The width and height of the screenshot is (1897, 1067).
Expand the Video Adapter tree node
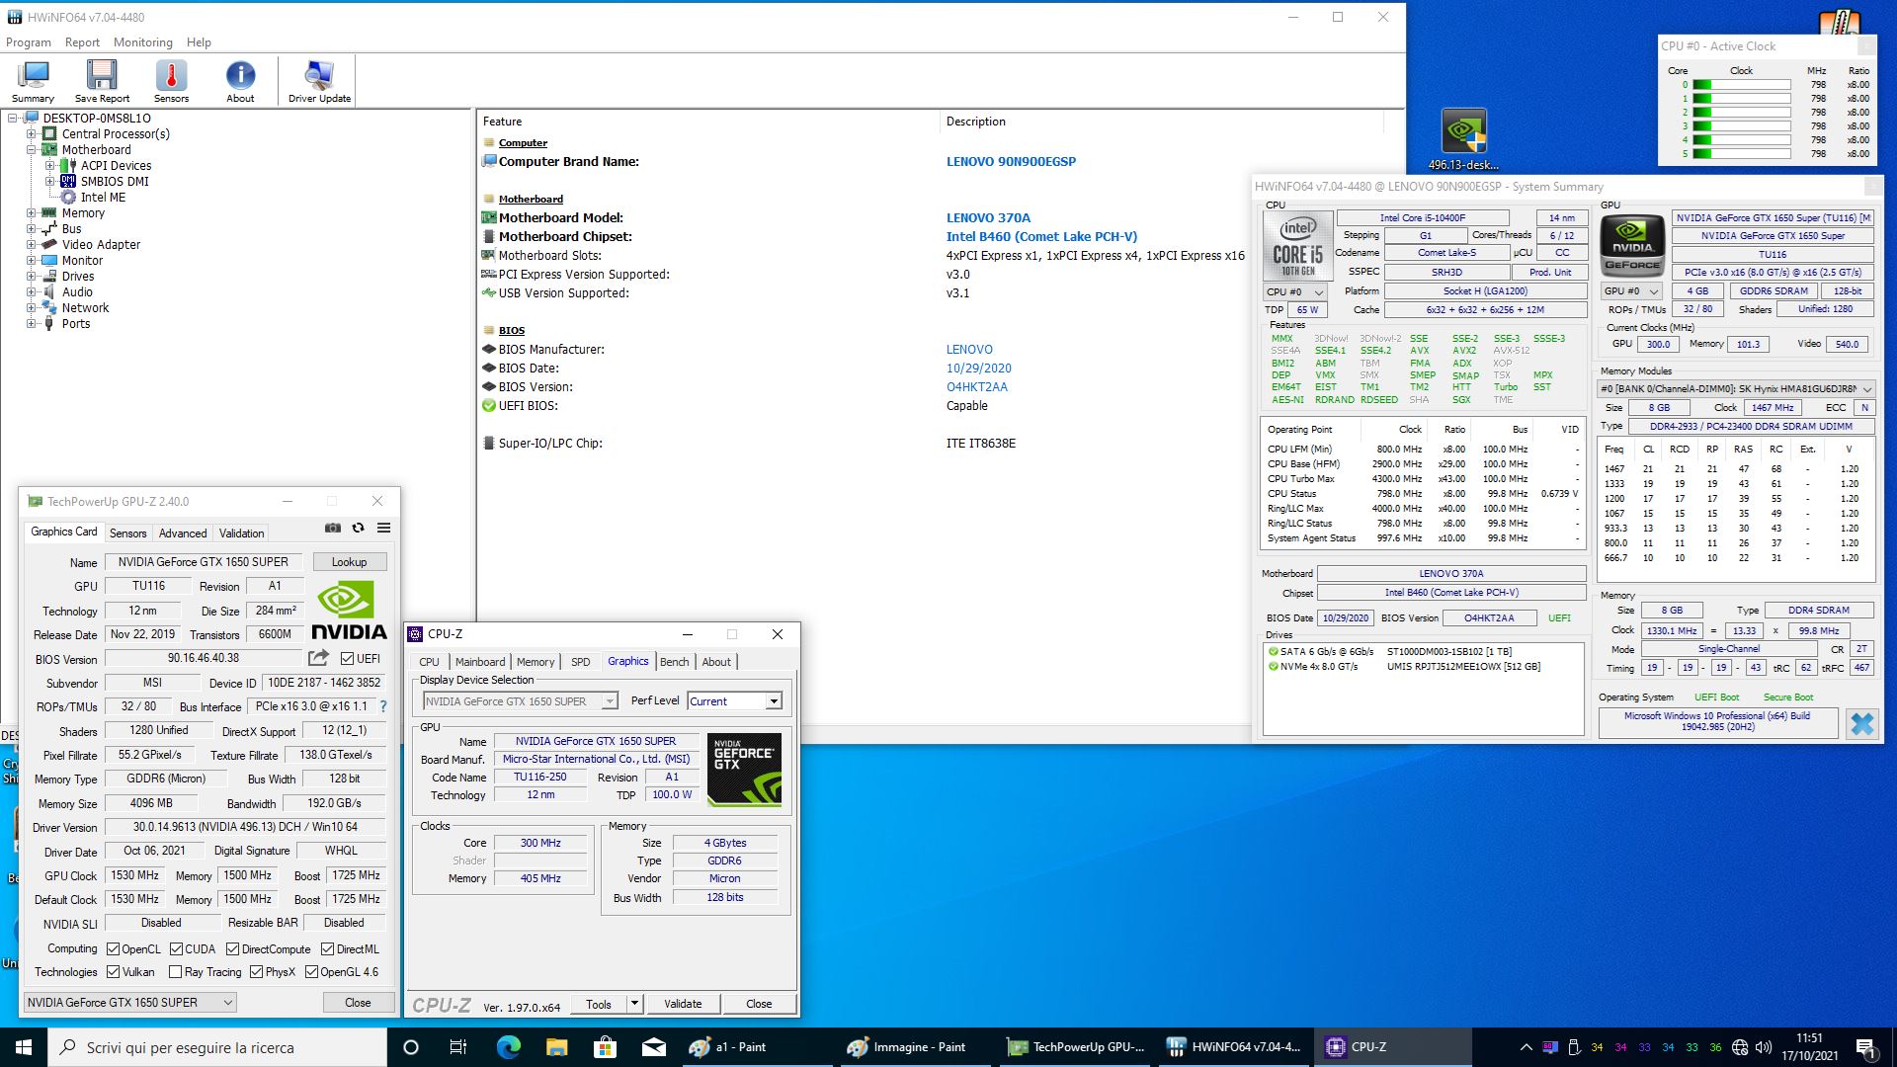[x=31, y=245]
